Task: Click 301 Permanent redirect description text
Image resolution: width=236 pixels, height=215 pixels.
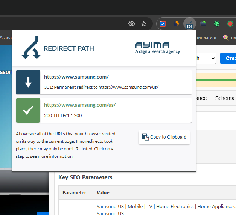Action: pyautogui.click(x=101, y=87)
